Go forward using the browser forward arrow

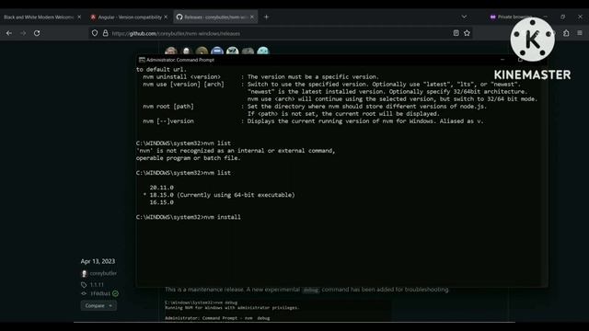tap(23, 33)
